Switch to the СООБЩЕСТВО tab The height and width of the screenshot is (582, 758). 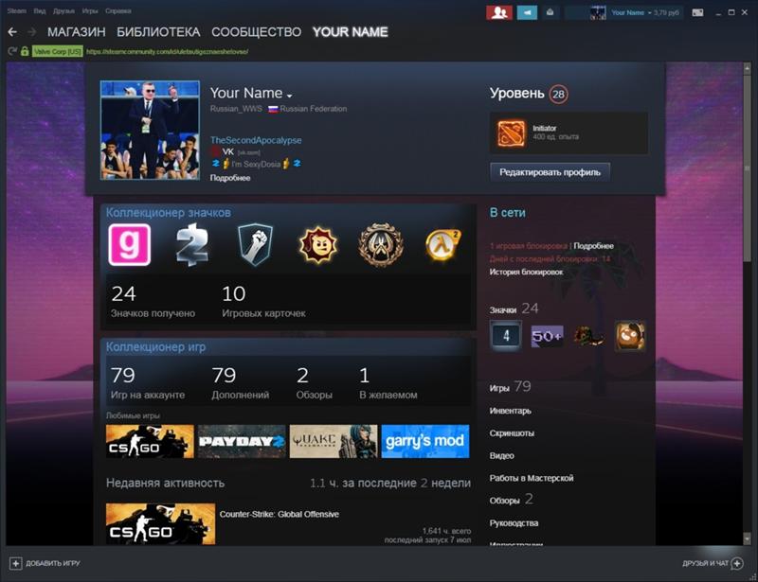(x=256, y=32)
